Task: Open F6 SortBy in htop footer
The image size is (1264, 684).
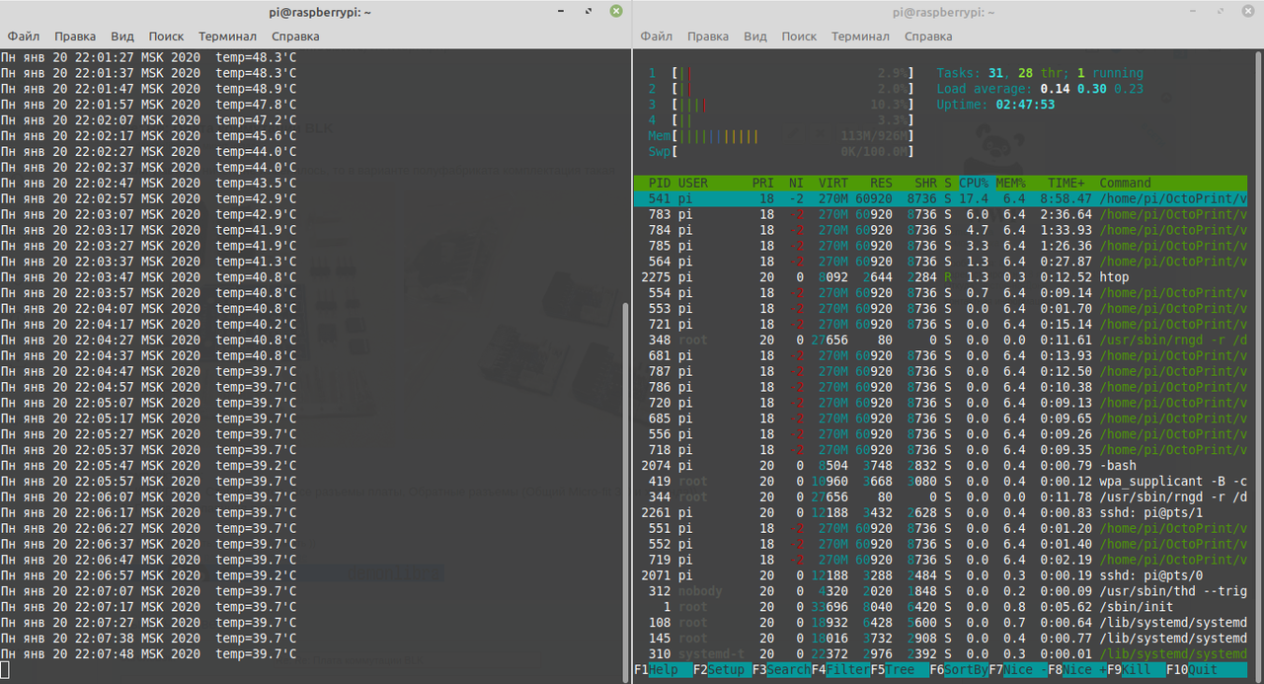Action: click(x=960, y=669)
